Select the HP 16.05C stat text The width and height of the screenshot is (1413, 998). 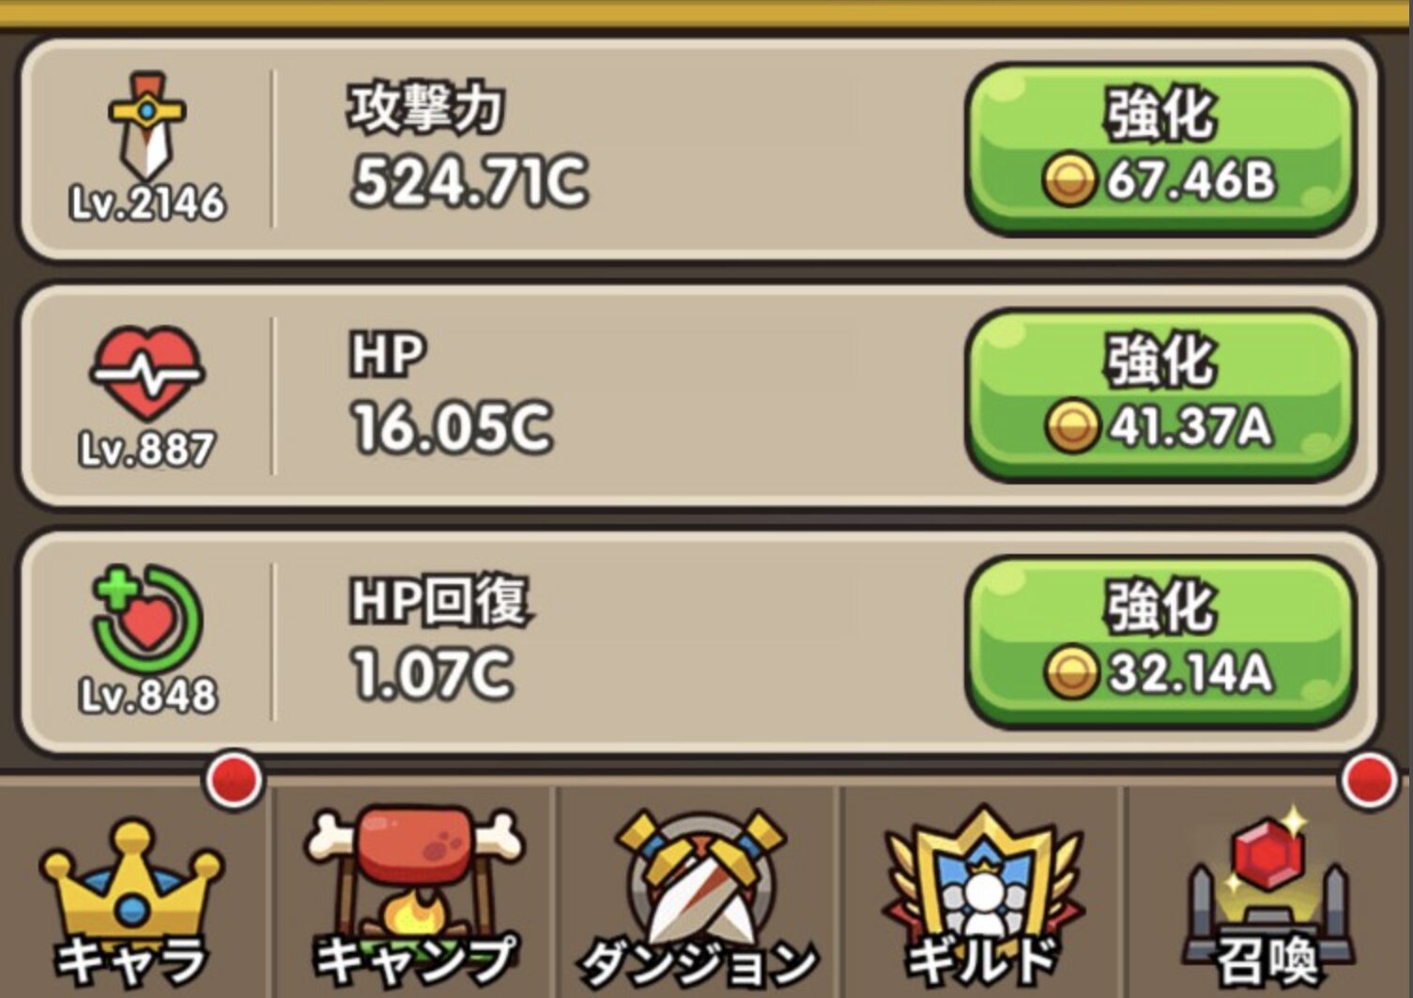[452, 393]
